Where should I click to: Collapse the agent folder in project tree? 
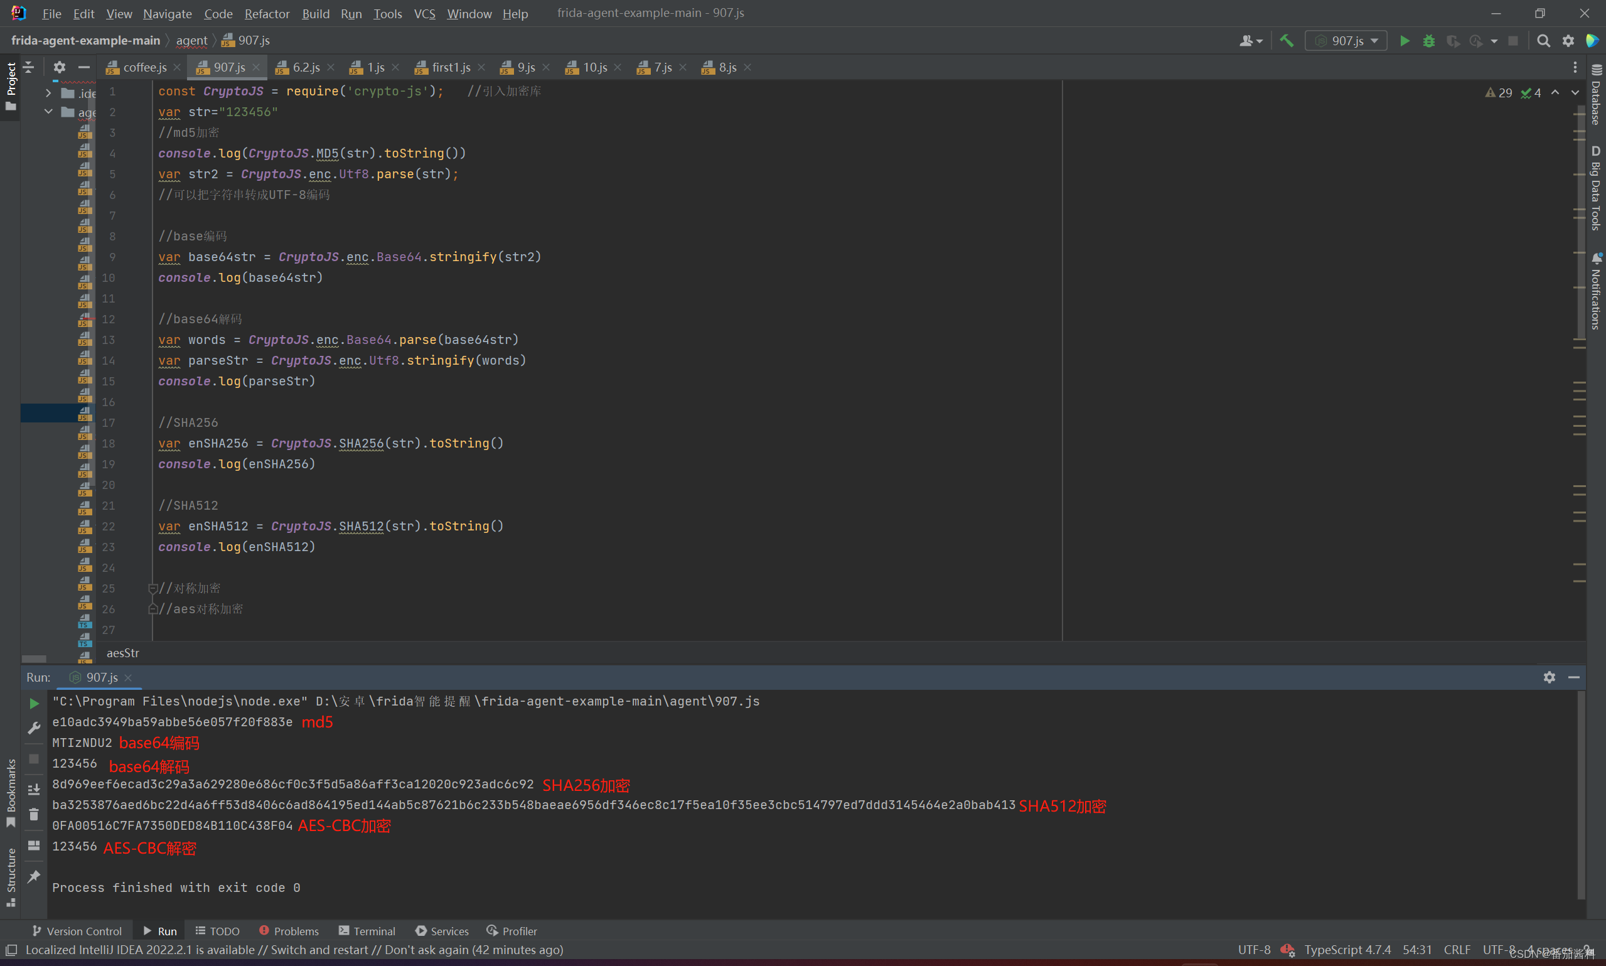(48, 112)
